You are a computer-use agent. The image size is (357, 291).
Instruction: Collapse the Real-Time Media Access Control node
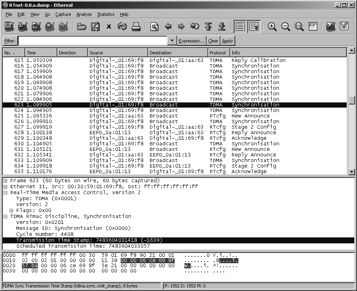click(6, 193)
